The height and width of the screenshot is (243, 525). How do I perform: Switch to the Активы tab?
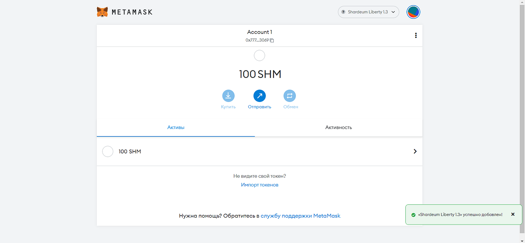176,127
